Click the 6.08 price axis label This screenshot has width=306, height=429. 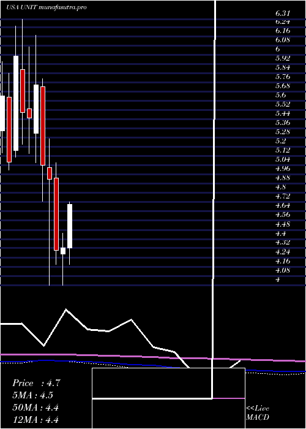point(283,40)
